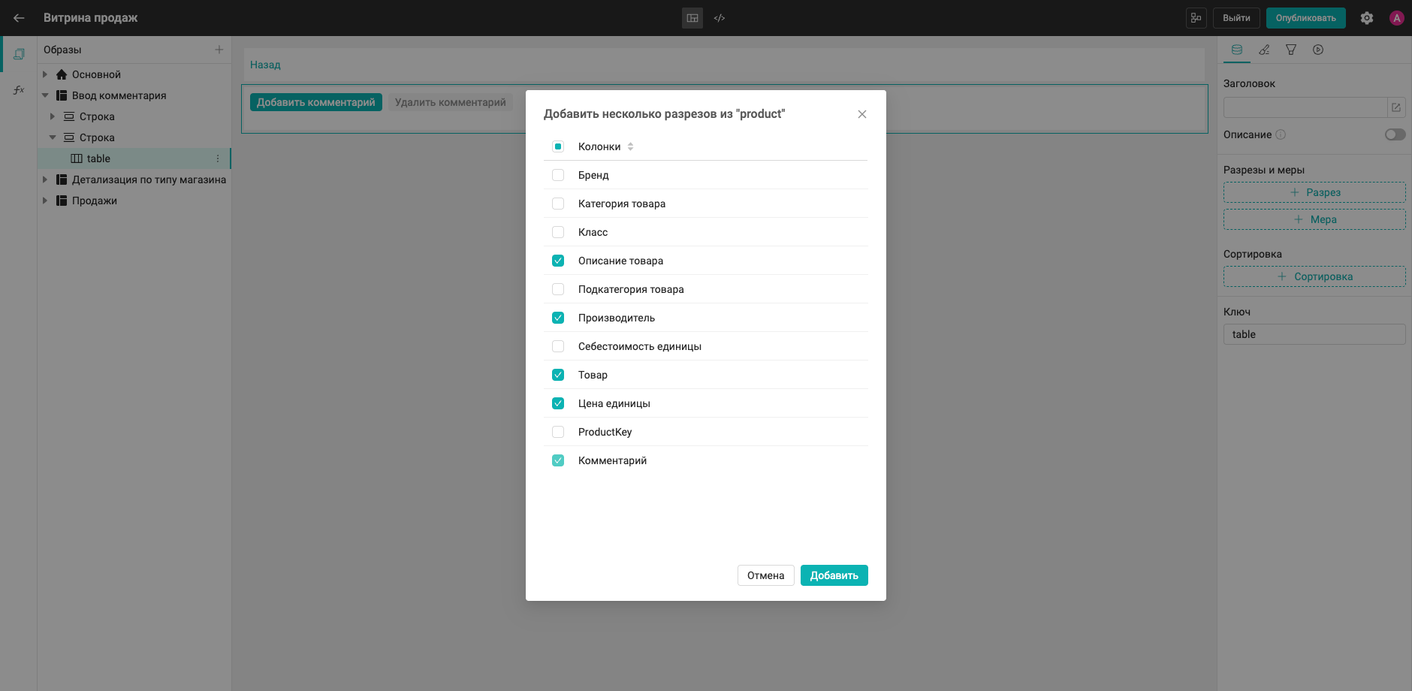Select the table tree item
This screenshot has width=1412, height=691.
coord(134,158)
